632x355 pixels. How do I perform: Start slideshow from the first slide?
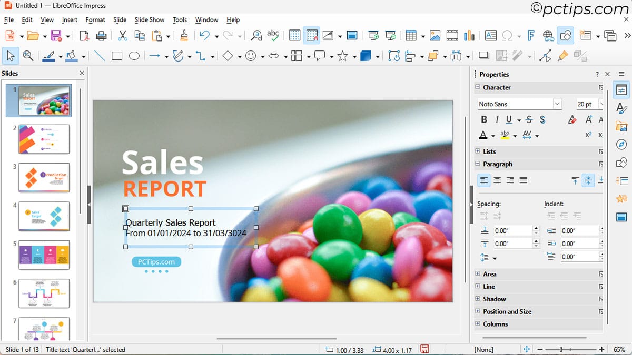[x=372, y=35]
